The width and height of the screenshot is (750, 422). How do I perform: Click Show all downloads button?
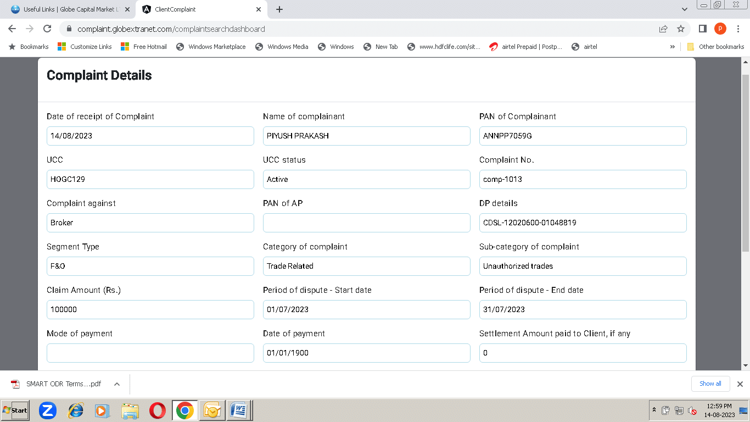(710, 384)
